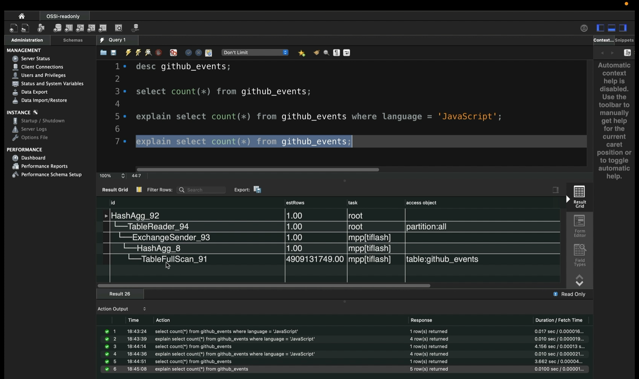Toggle continue-on-error for script execution
This screenshot has width=639, height=379.
coord(174,53)
